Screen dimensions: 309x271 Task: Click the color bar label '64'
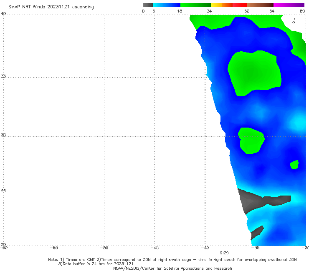272,11
